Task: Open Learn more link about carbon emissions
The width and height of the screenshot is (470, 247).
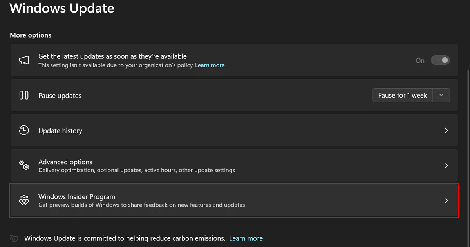Action: (x=246, y=238)
